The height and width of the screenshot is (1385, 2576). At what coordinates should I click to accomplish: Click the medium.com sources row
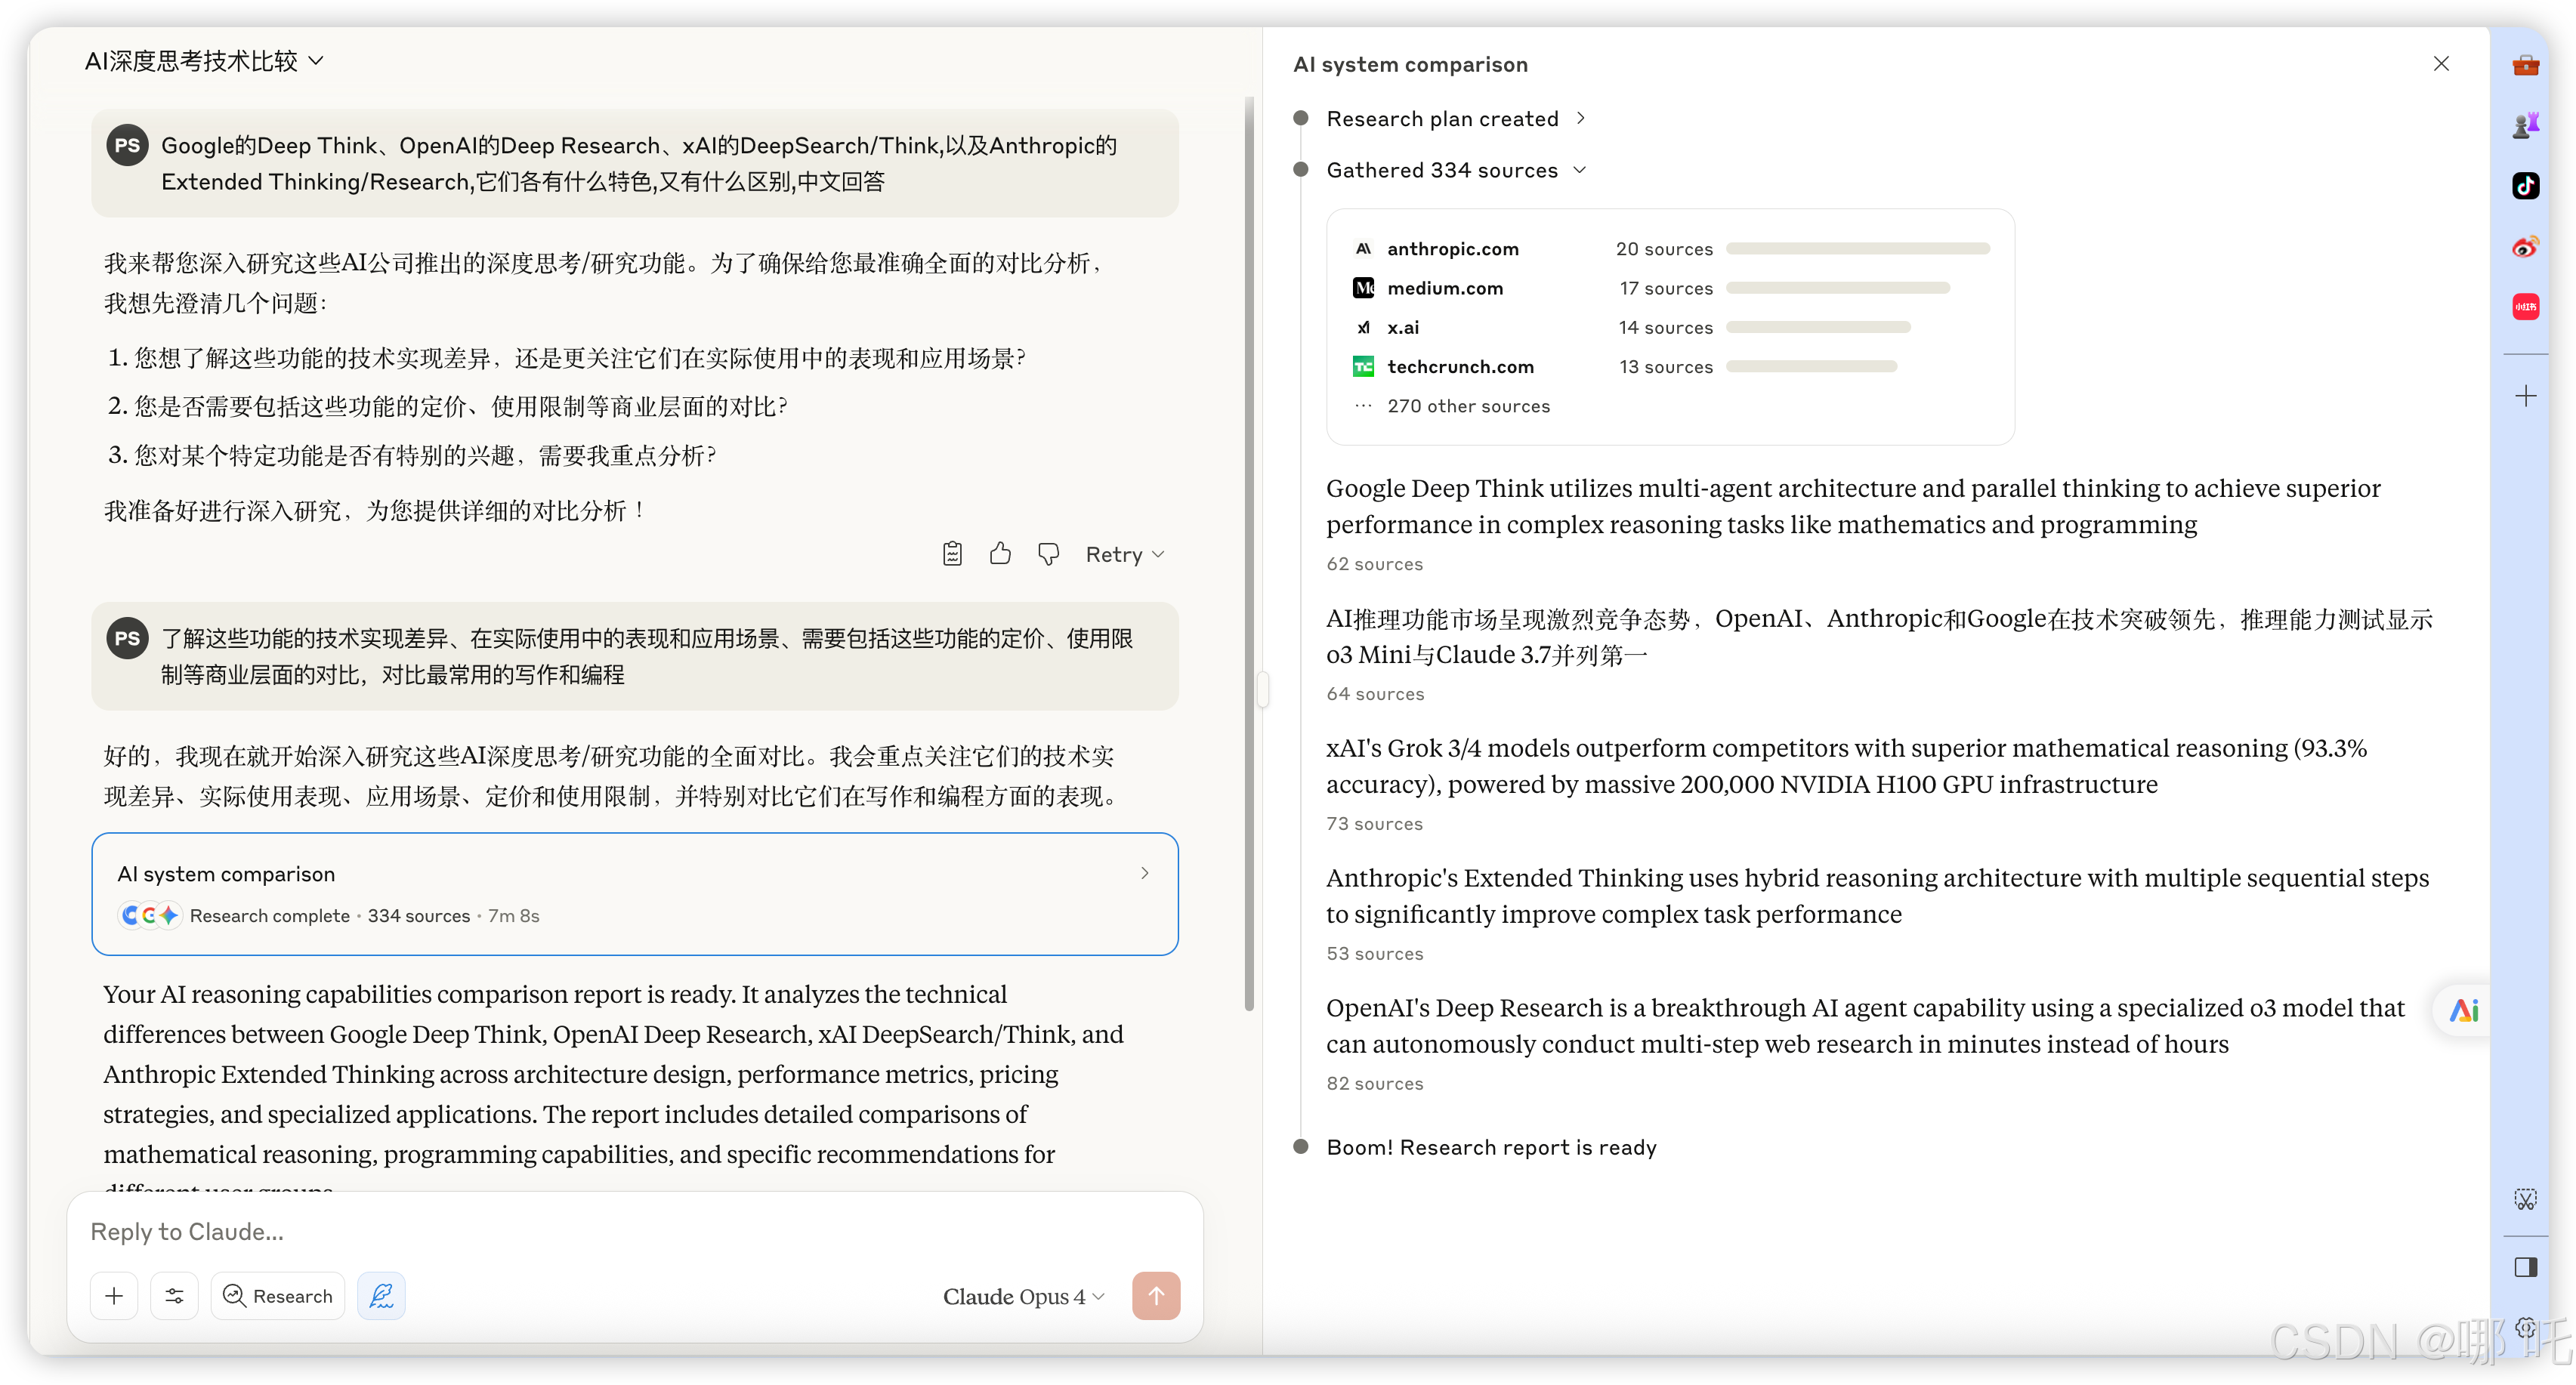[1670, 288]
